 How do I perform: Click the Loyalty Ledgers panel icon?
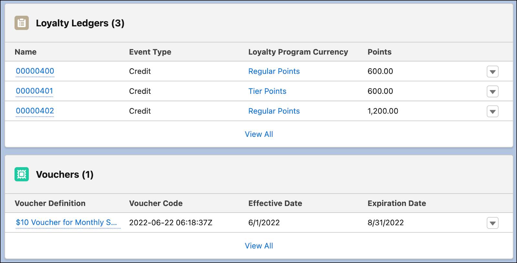click(21, 23)
